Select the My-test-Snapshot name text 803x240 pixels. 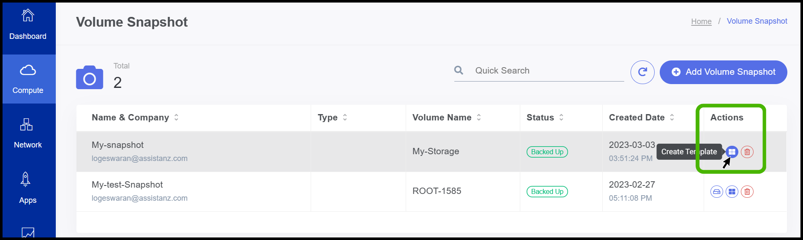pos(127,185)
